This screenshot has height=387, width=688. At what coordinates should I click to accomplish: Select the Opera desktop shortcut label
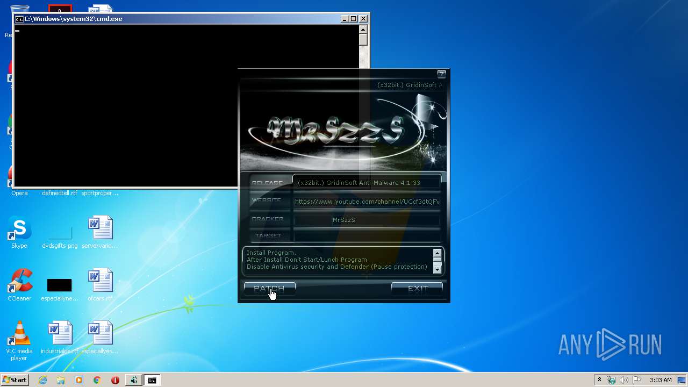pyautogui.click(x=19, y=193)
